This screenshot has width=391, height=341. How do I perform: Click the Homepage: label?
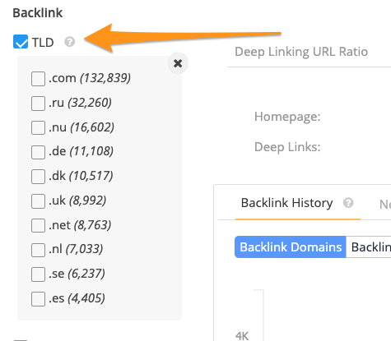(287, 117)
